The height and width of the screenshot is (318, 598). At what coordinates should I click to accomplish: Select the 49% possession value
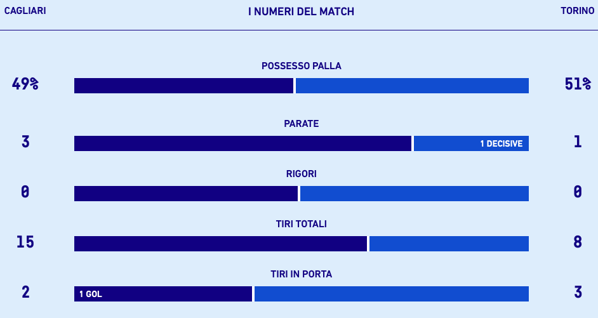click(x=25, y=84)
